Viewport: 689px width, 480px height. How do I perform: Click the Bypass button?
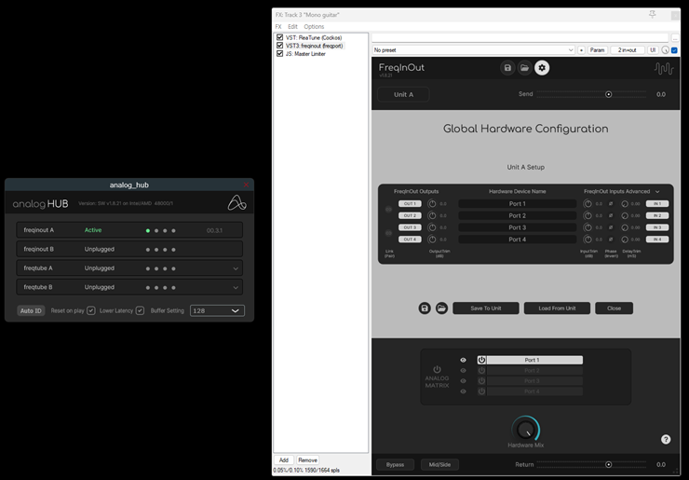(x=395, y=464)
